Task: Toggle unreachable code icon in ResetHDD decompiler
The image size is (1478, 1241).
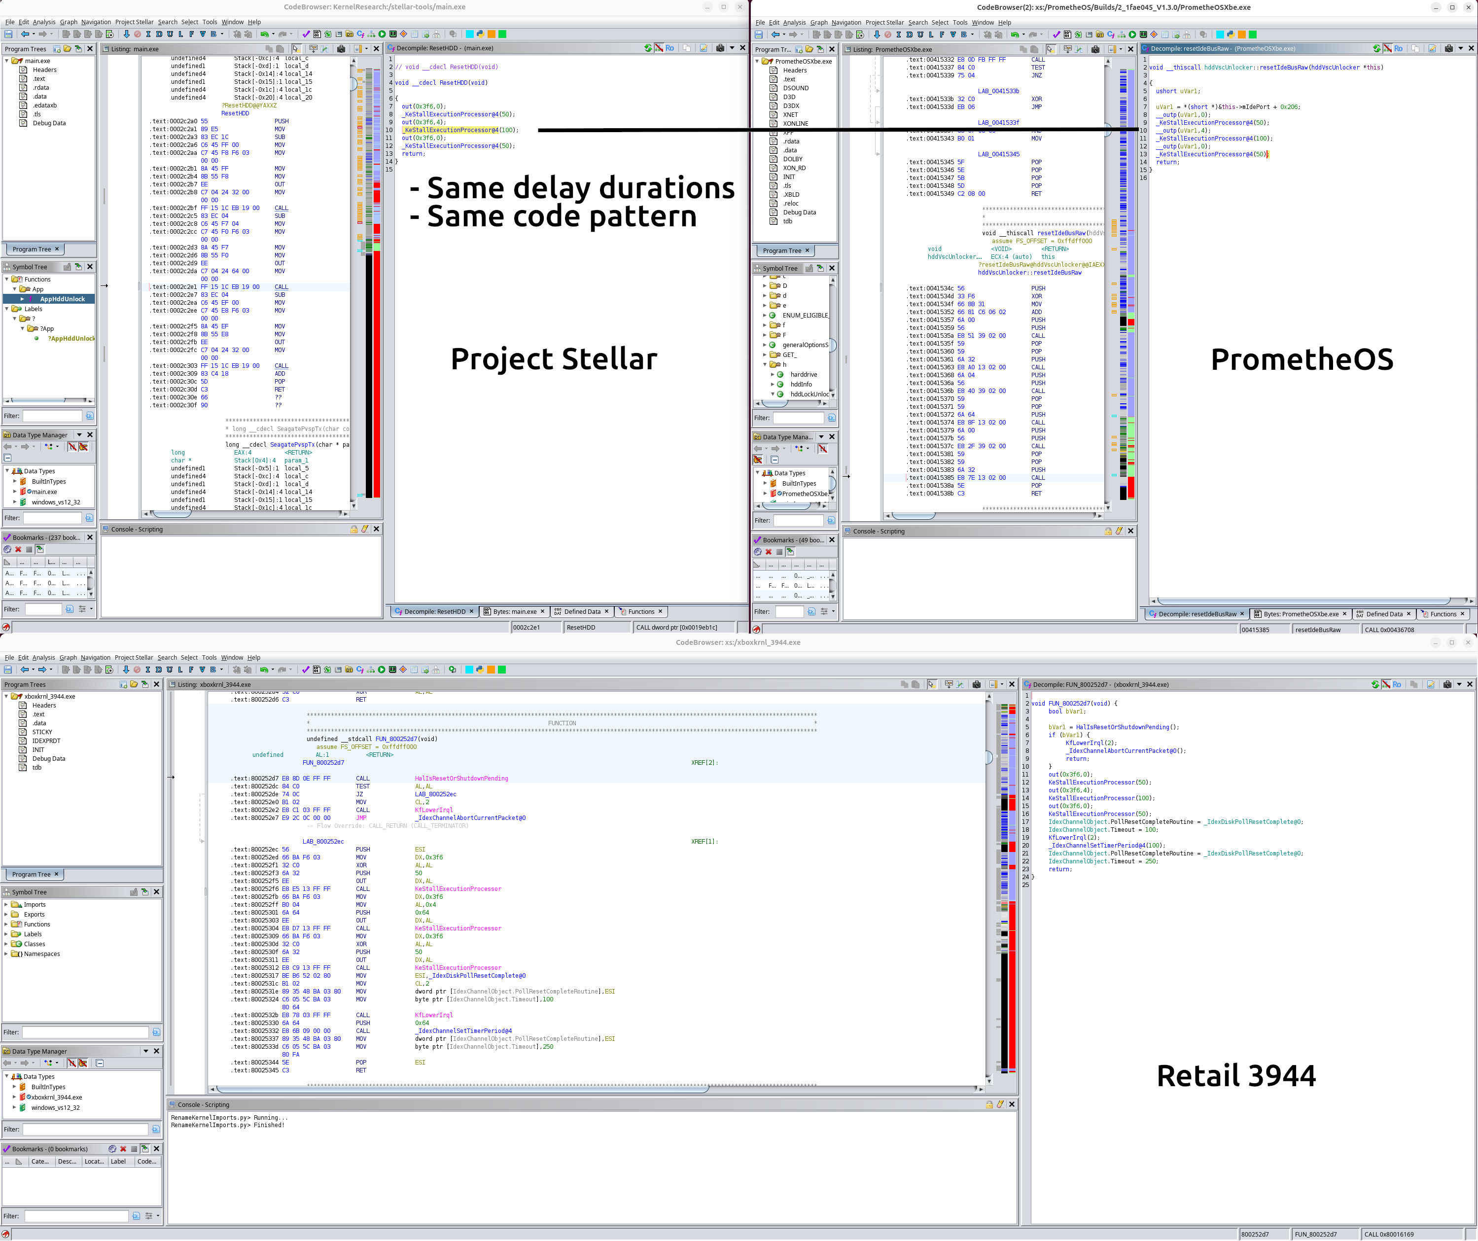Action: tap(659, 48)
